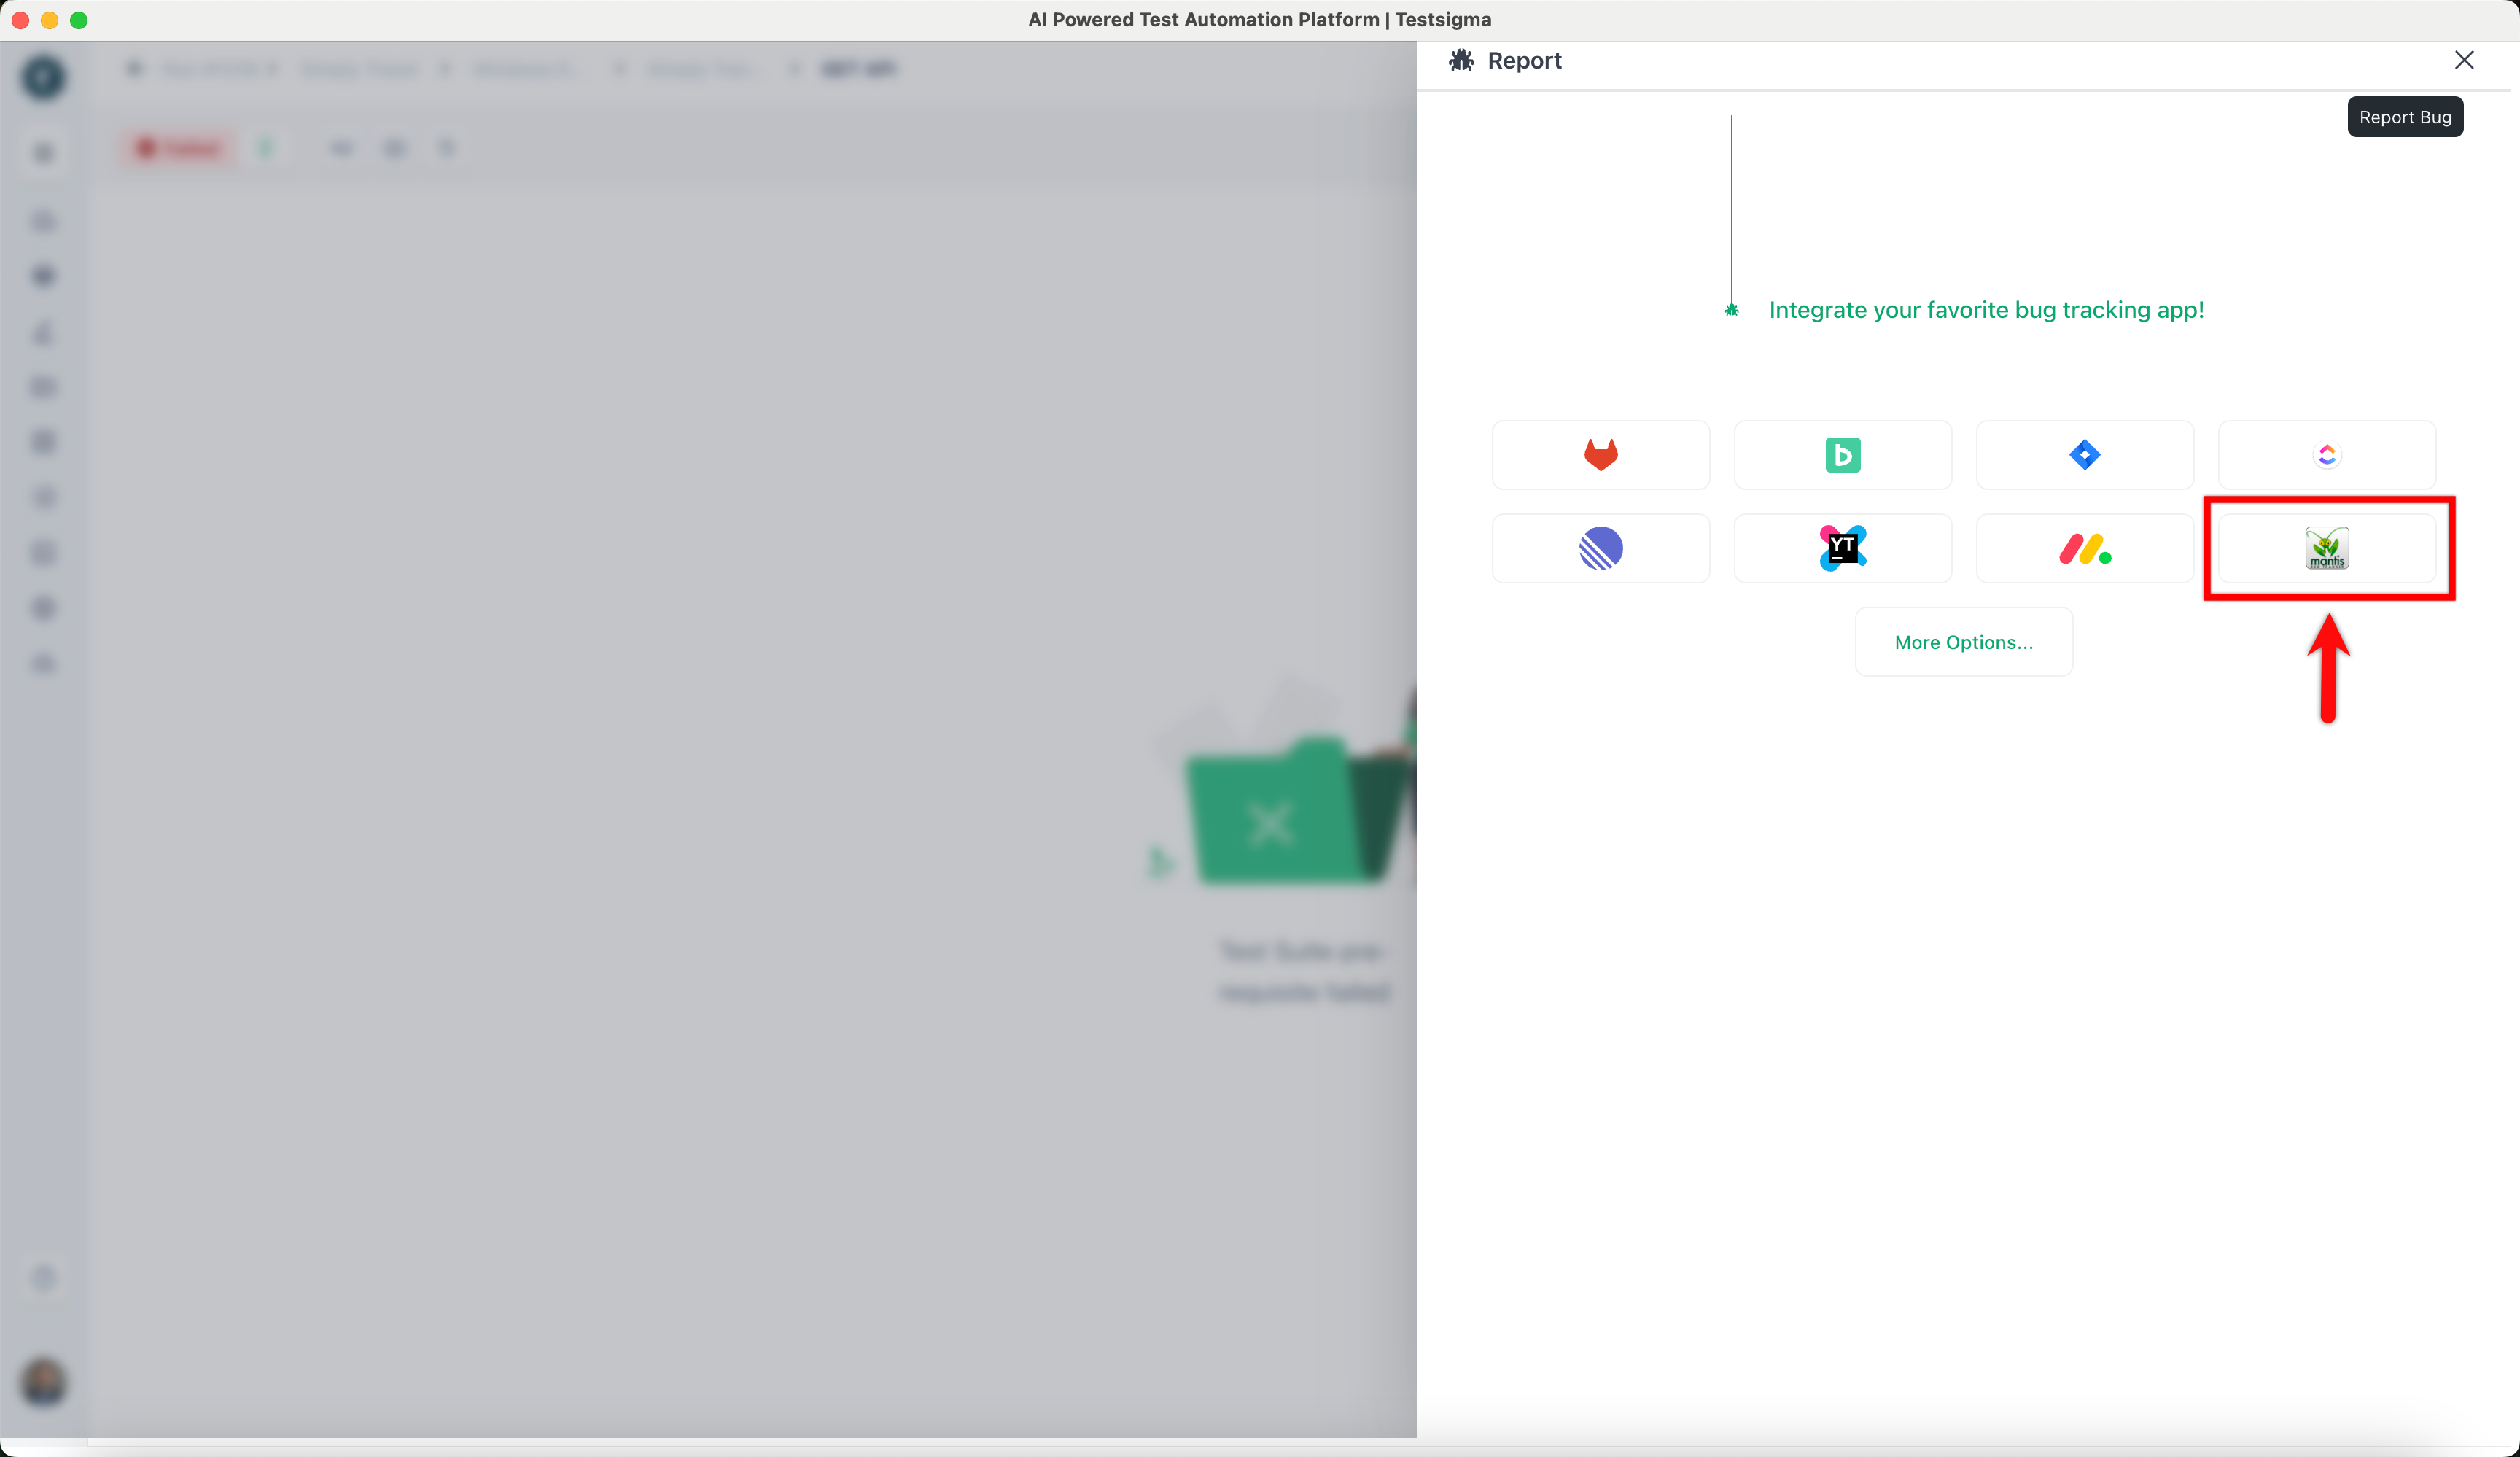Choose the Linear bug tracking integration

point(1600,548)
